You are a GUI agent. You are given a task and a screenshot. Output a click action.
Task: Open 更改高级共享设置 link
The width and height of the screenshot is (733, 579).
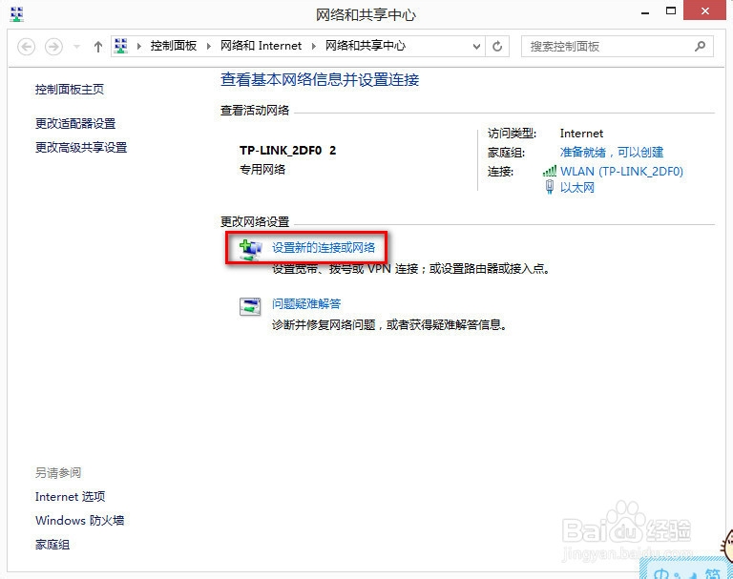click(x=81, y=148)
